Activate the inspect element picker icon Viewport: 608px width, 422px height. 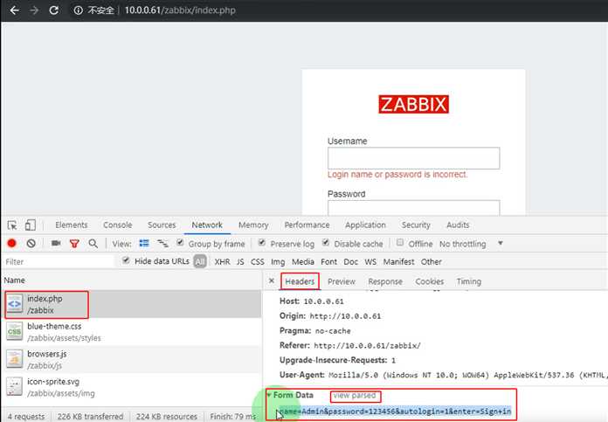coord(12,225)
